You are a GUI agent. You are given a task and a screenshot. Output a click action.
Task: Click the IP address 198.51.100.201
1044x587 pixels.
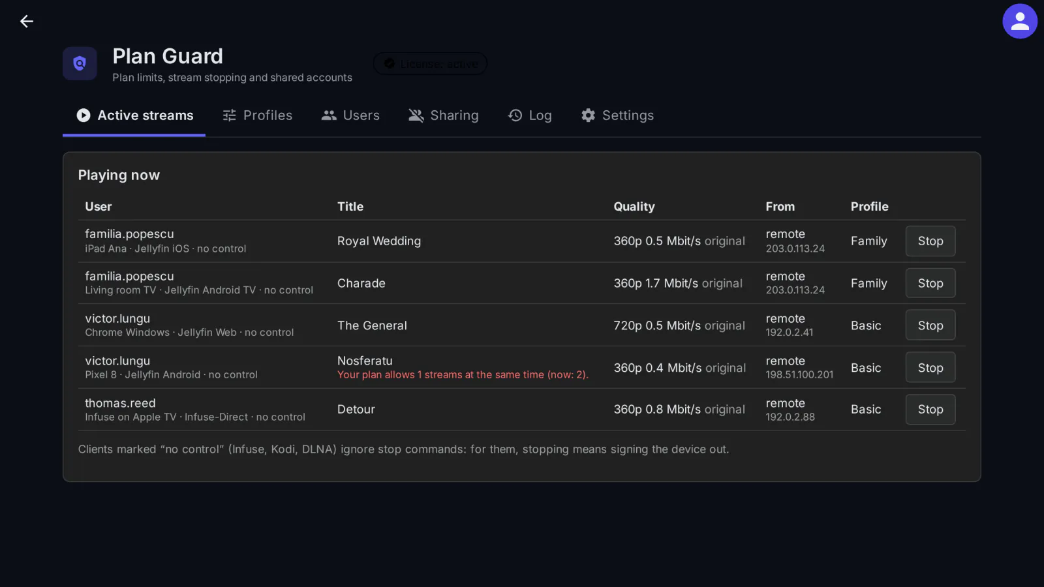pos(799,375)
